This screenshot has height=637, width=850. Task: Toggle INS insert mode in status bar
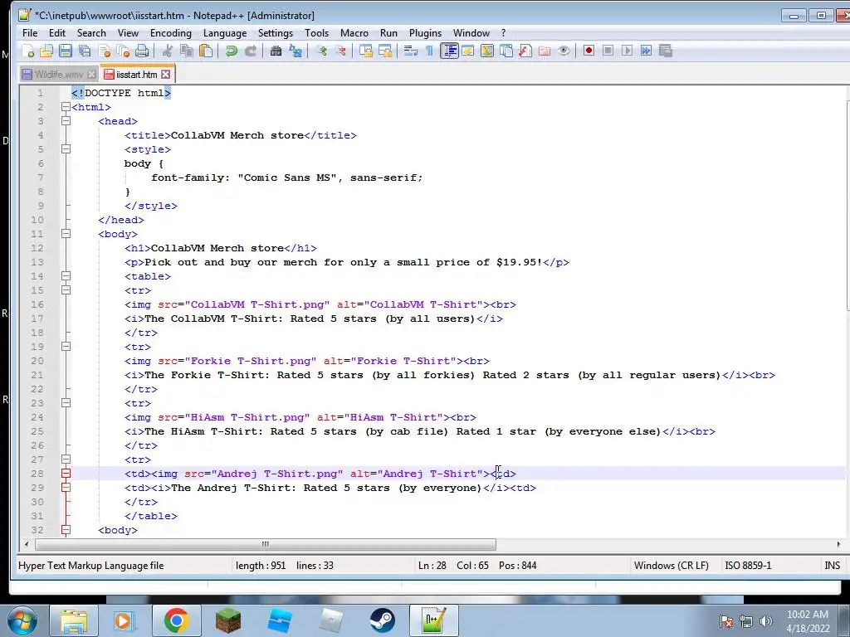(832, 566)
